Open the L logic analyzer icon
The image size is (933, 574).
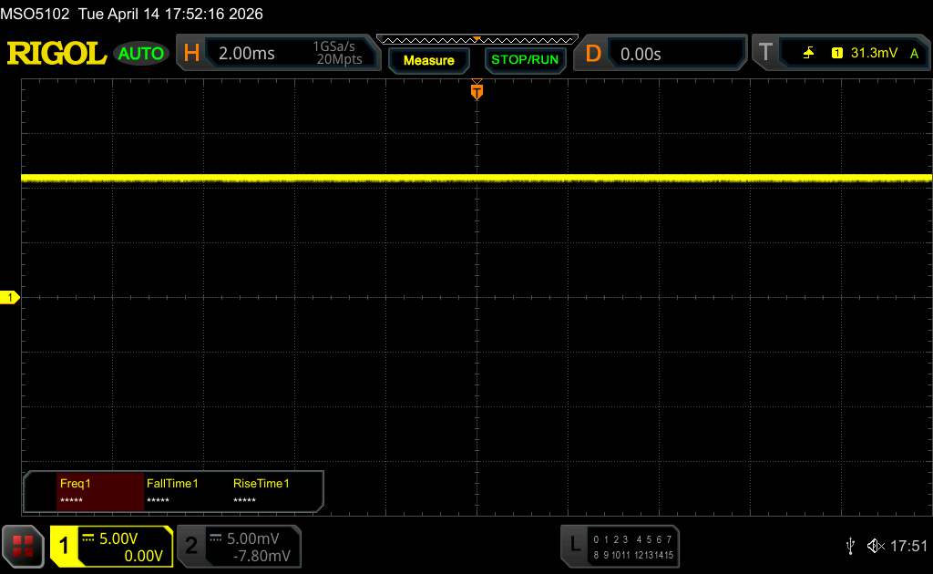tap(574, 546)
